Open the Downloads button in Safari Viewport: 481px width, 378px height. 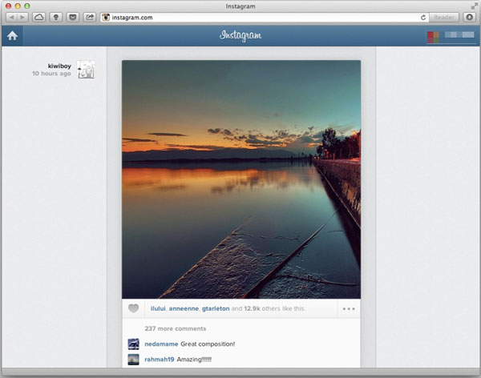(x=469, y=17)
